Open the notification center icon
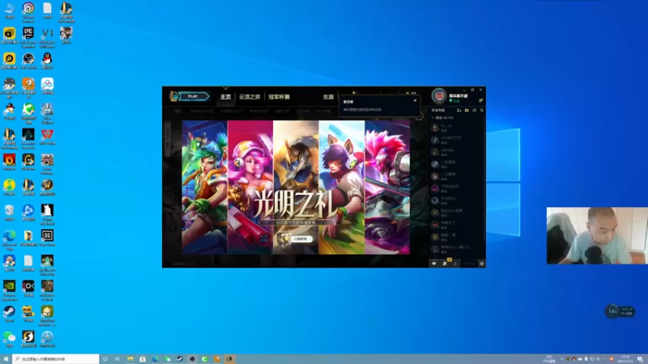Viewport: 648px width, 364px height. click(640, 359)
